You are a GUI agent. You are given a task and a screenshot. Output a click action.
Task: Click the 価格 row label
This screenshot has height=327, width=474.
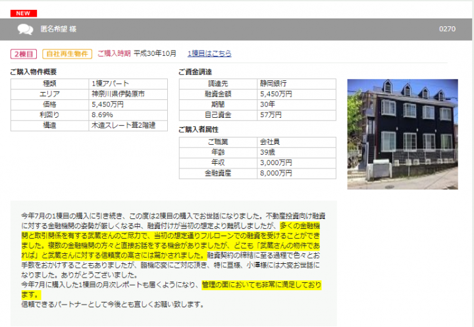coord(49,105)
